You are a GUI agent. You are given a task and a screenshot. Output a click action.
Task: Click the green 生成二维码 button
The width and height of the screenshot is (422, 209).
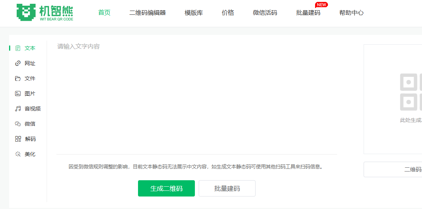(x=166, y=189)
